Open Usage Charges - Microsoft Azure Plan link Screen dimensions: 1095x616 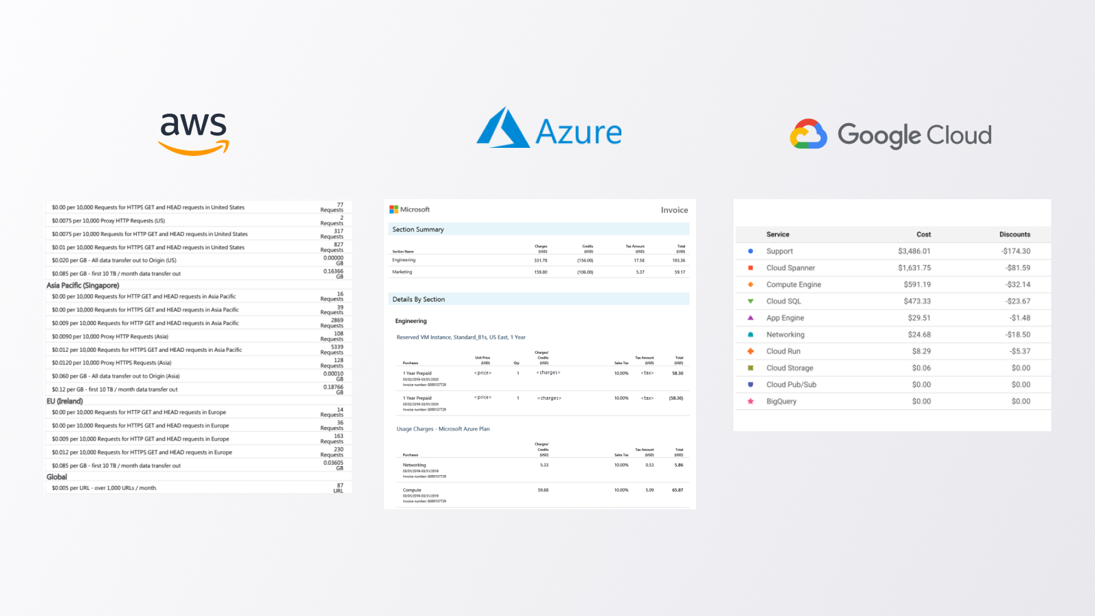443,429
